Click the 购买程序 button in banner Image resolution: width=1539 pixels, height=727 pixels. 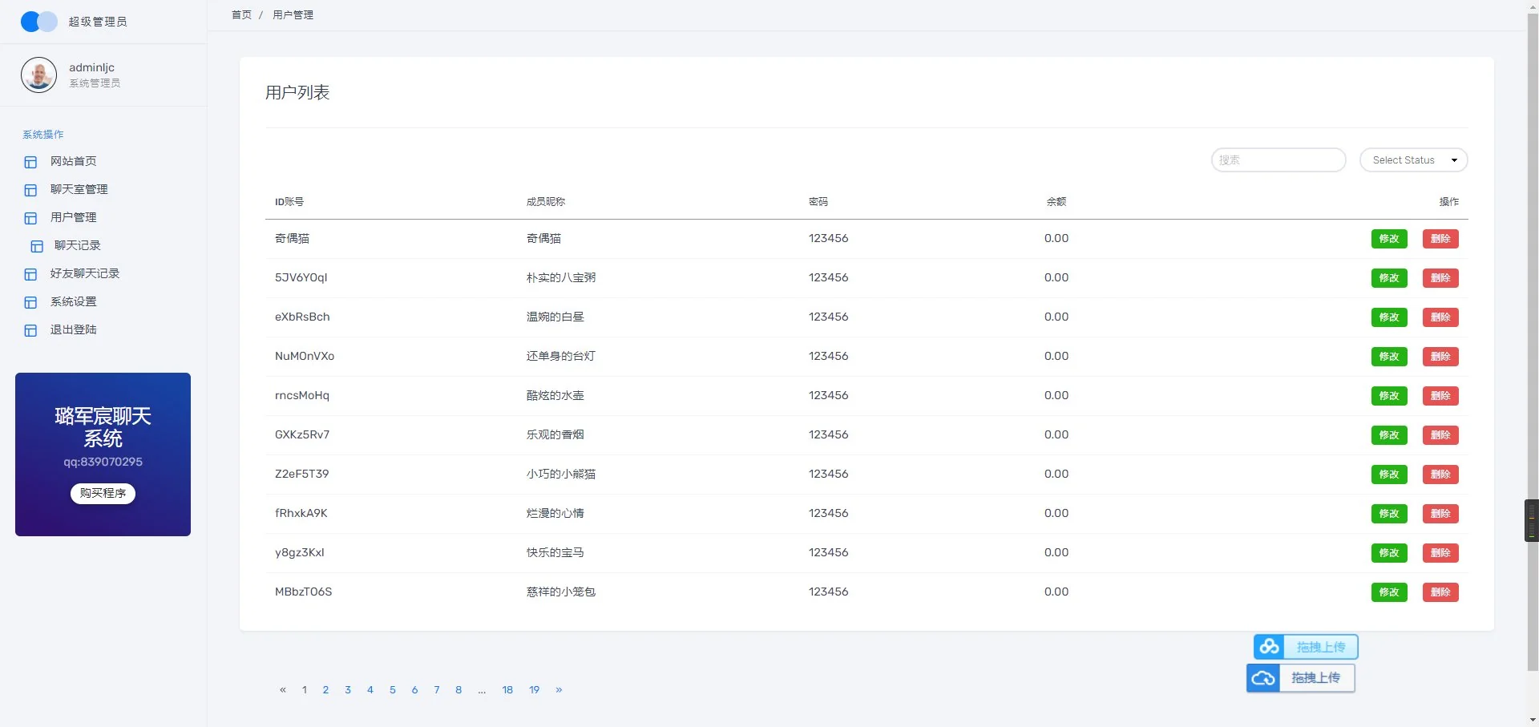[103, 493]
